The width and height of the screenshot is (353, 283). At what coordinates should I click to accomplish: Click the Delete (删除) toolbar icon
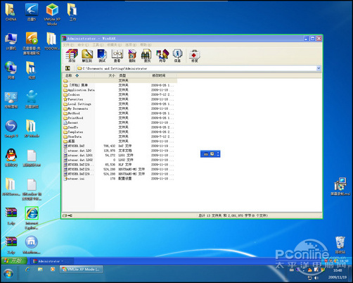click(132, 56)
